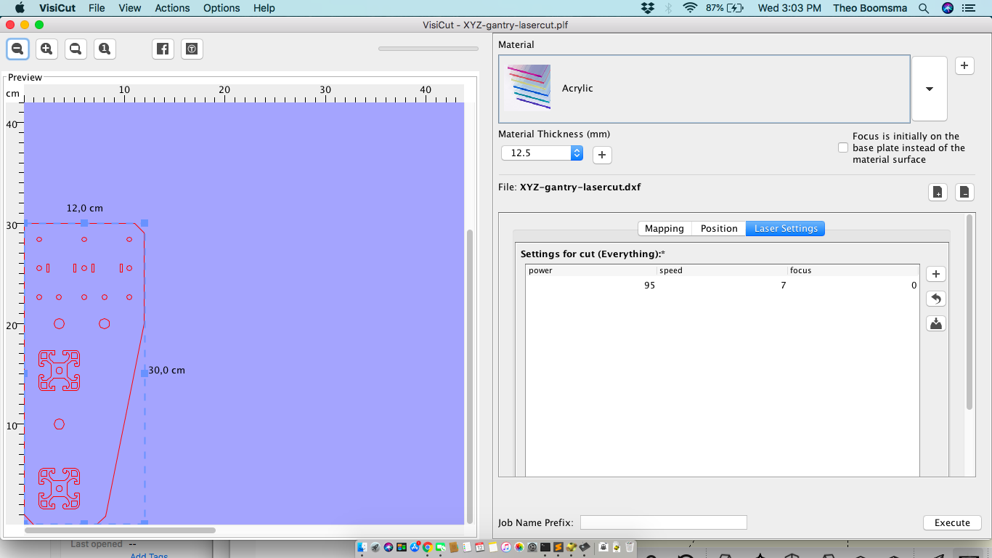
Task: Share the design via Facebook icon
Action: [x=163, y=49]
